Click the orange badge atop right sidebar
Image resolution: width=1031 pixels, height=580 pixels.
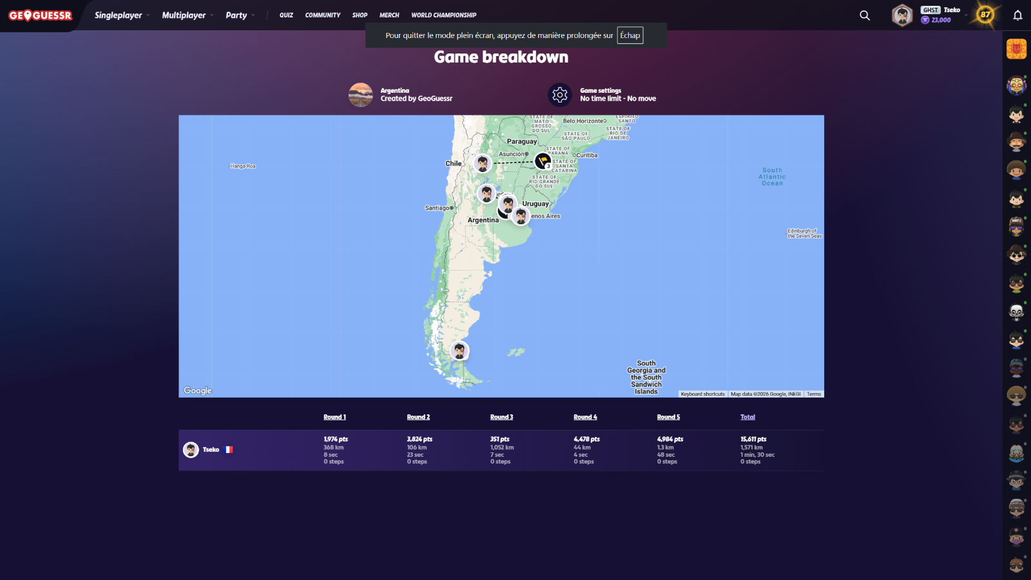click(1016, 49)
